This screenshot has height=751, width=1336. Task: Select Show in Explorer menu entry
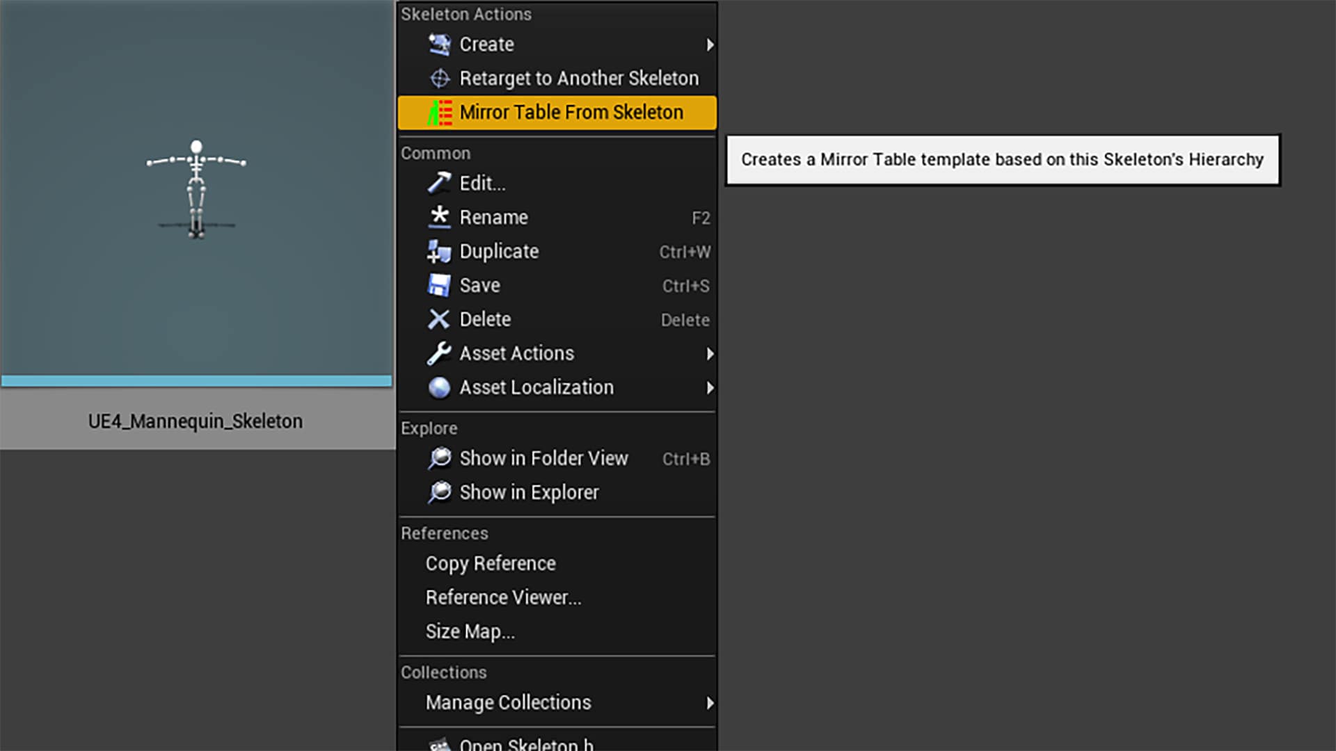coord(528,492)
